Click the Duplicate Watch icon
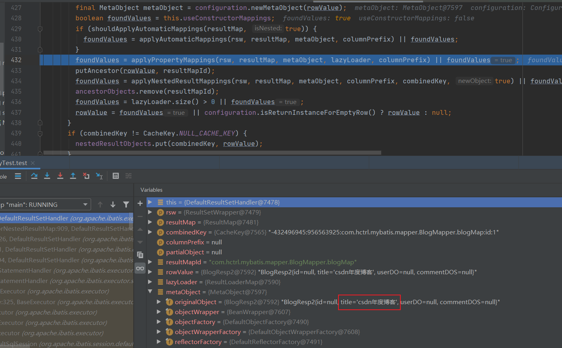Screen dimensions: 562x348 (x=140, y=255)
